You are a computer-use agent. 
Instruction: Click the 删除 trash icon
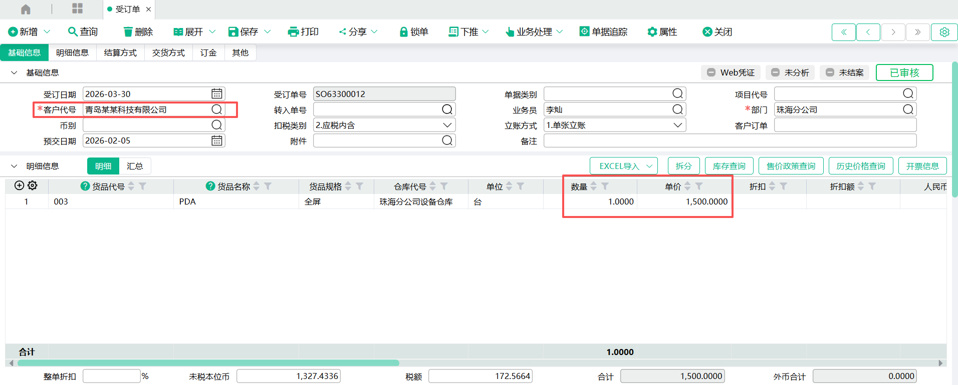[x=128, y=32]
